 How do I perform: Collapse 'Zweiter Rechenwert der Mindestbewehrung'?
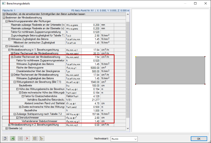tap(12, 57)
